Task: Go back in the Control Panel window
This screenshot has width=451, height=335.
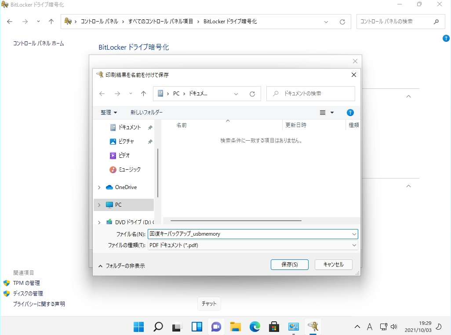Action: (x=10, y=22)
